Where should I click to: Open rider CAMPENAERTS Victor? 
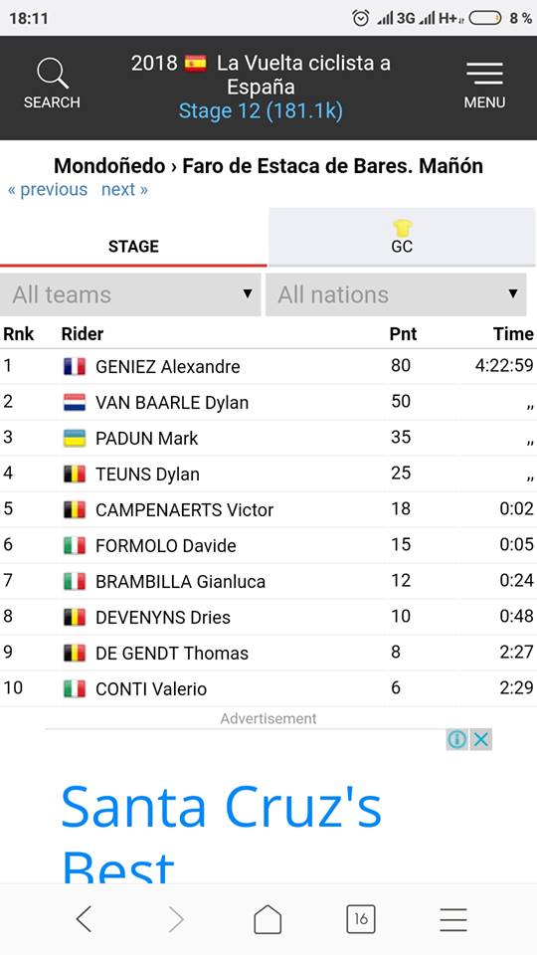185,509
